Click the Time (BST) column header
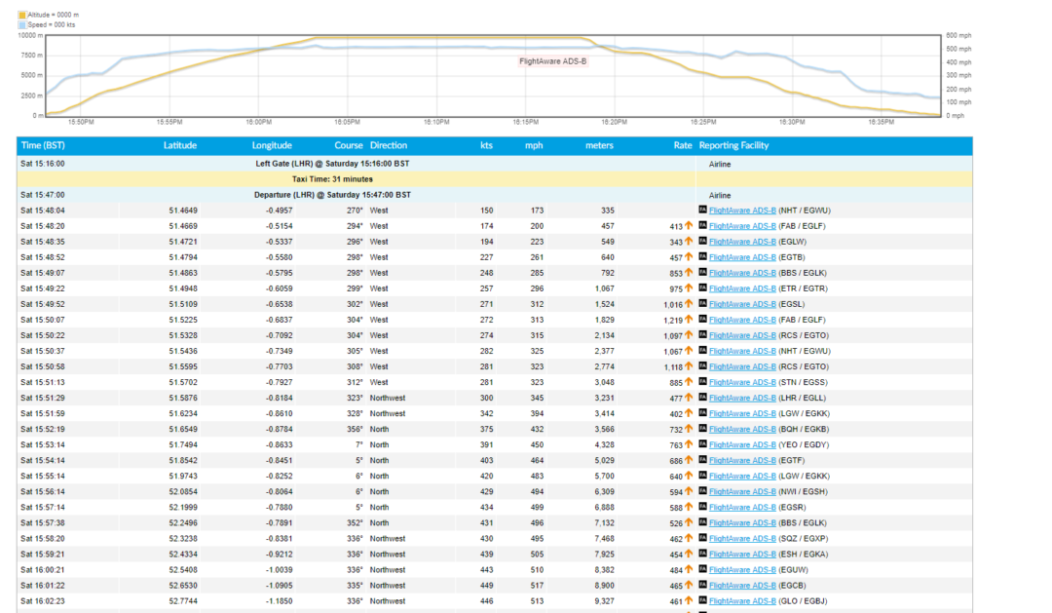This screenshot has width=1052, height=613. (44, 145)
